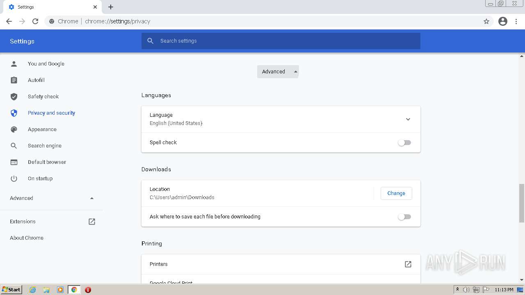Click the site info icon in address bar
The width and height of the screenshot is (525, 295).
[x=52, y=21]
